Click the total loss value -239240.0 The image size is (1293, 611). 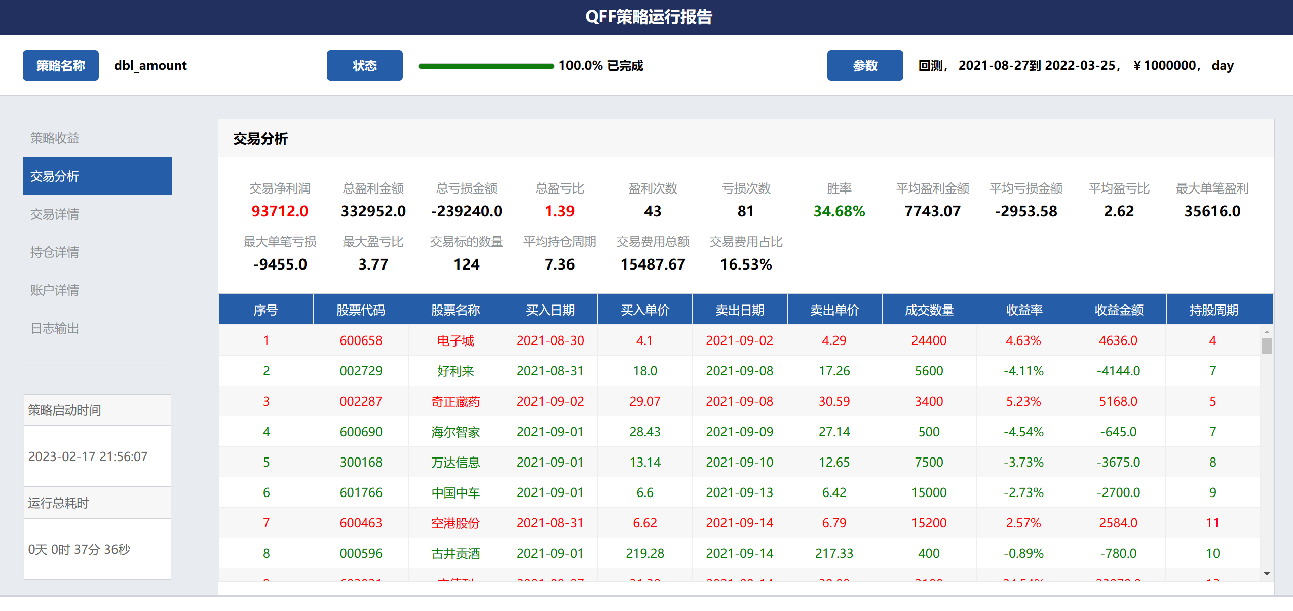466,211
